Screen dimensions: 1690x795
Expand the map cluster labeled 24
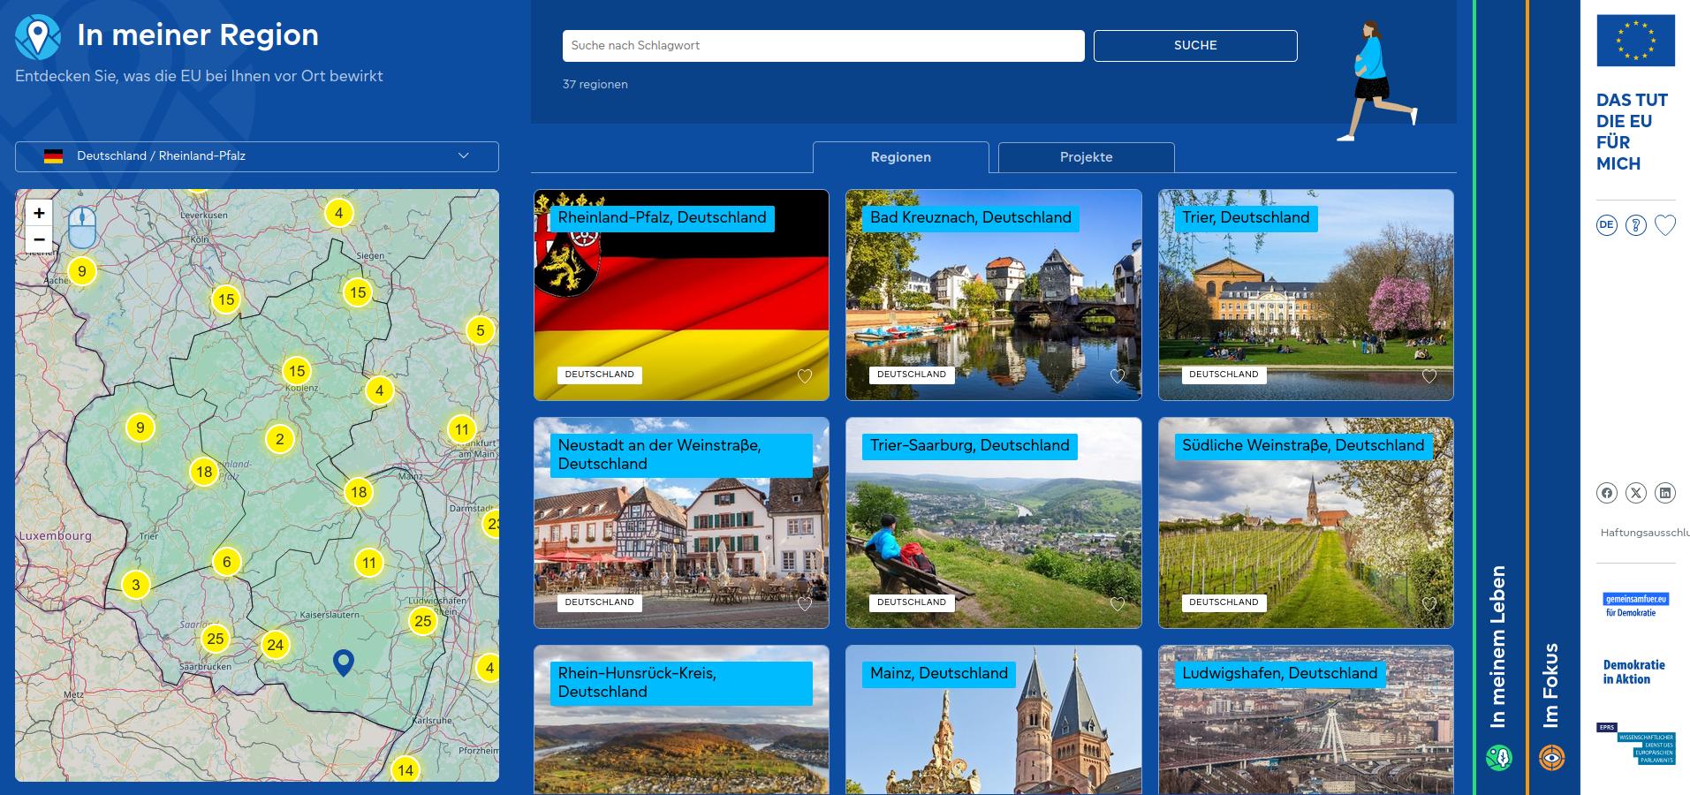276,645
